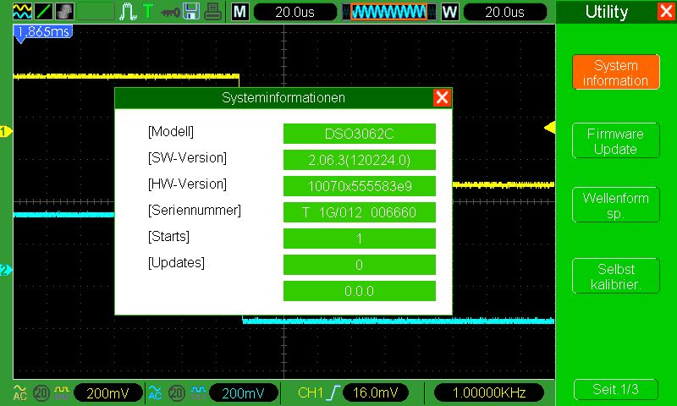The image size is (677, 406).
Task: Click channel 1 ground level marker
Action: (x=6, y=132)
